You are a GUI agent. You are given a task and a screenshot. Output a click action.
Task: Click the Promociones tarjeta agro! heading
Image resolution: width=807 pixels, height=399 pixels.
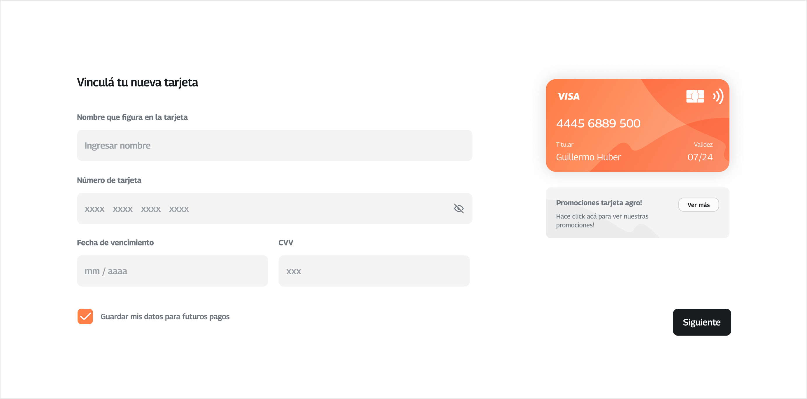[x=599, y=203]
